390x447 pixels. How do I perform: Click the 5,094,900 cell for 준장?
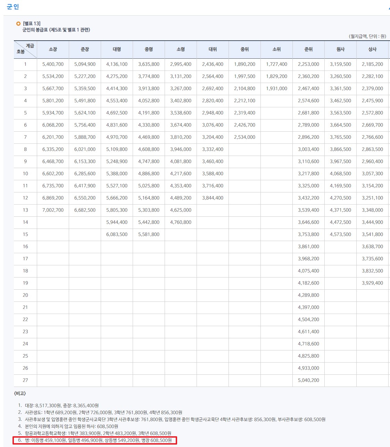[x=85, y=64]
